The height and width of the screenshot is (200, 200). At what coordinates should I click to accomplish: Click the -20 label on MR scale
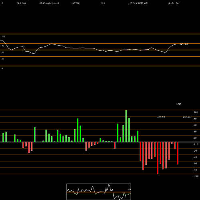(195, 151)
